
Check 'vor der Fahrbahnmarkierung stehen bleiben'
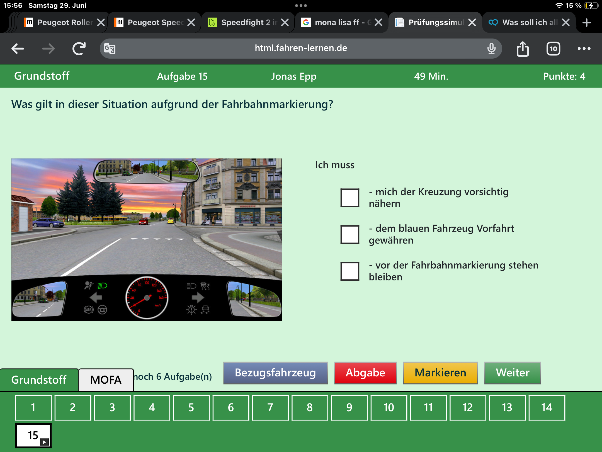(350, 271)
